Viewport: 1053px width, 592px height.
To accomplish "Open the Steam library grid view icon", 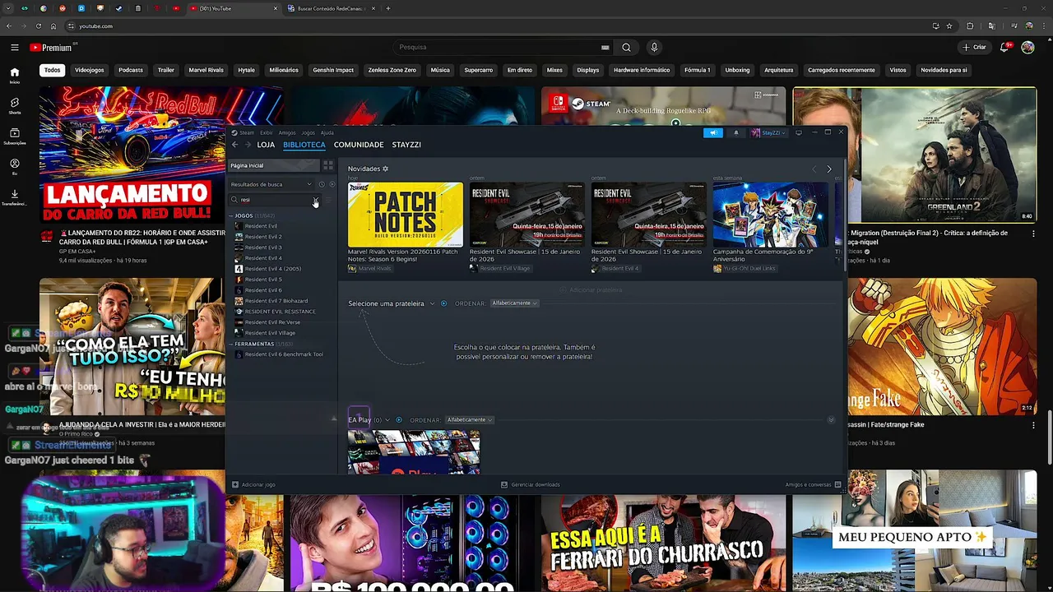I will 328,165.
